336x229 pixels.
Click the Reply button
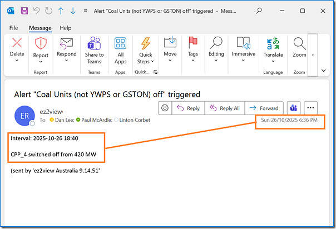188,108
